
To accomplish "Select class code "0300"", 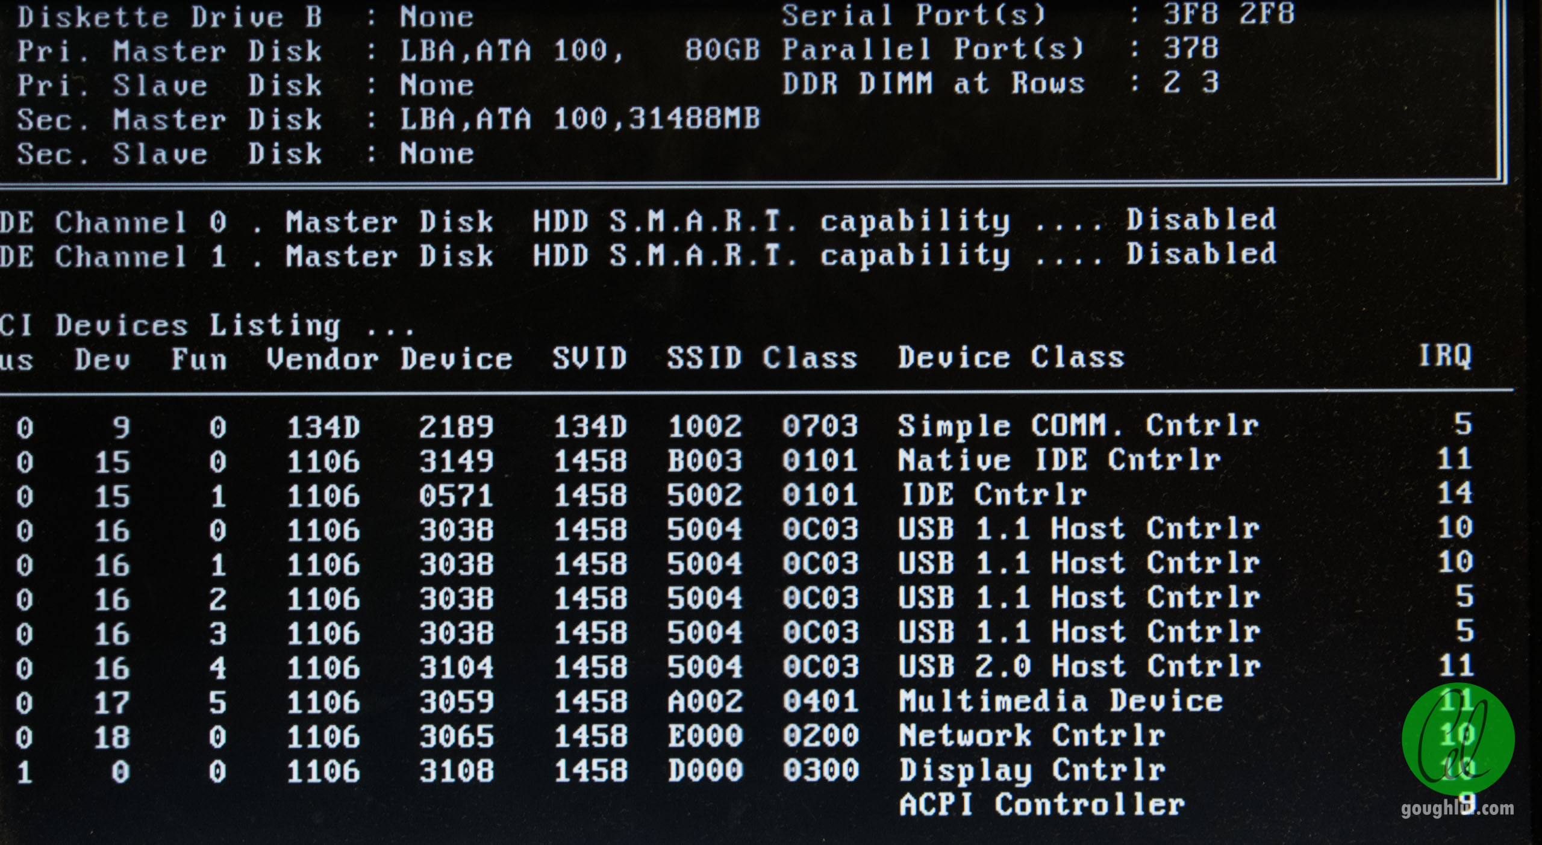I will (x=820, y=770).
